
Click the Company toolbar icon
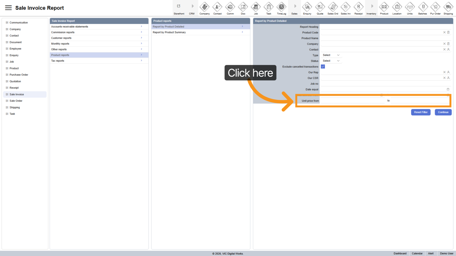point(204,8)
